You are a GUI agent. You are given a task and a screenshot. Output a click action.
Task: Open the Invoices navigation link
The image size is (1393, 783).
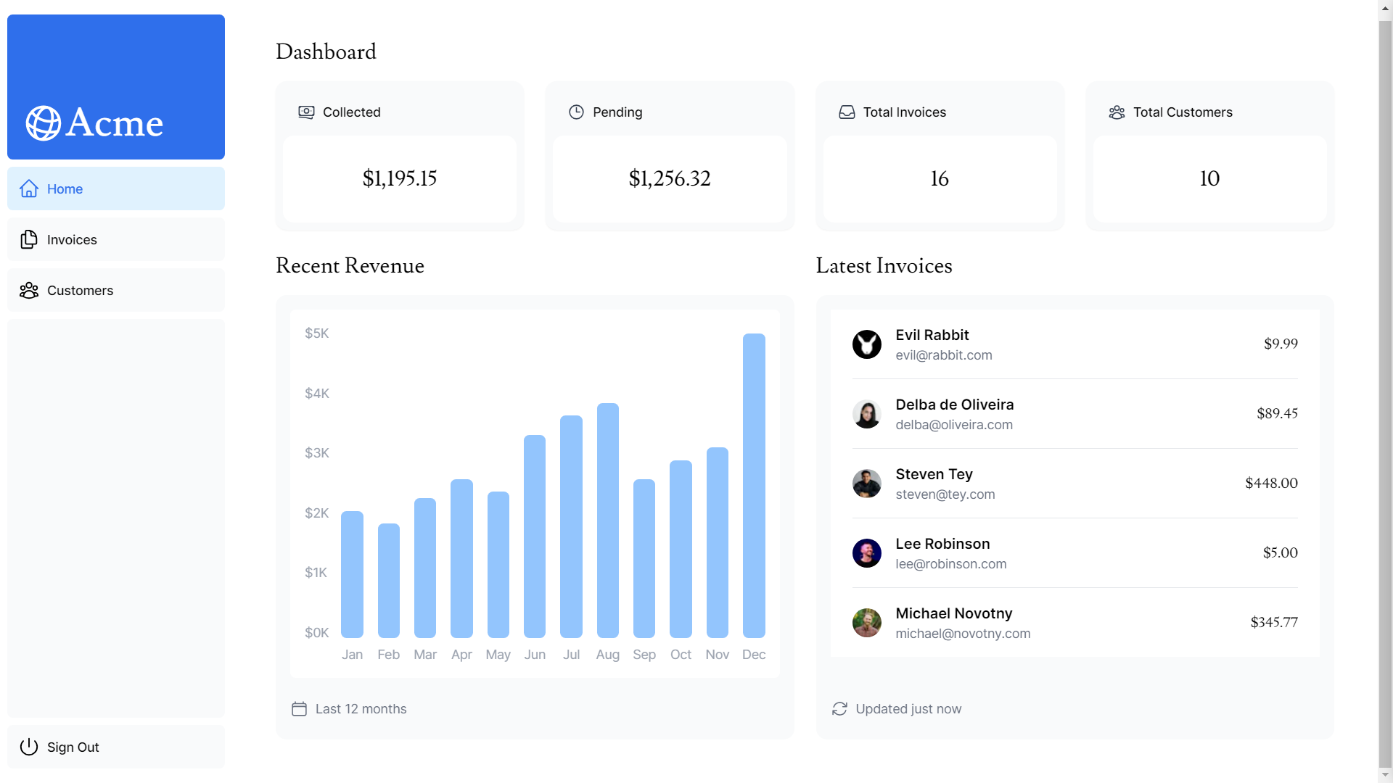[x=72, y=239]
